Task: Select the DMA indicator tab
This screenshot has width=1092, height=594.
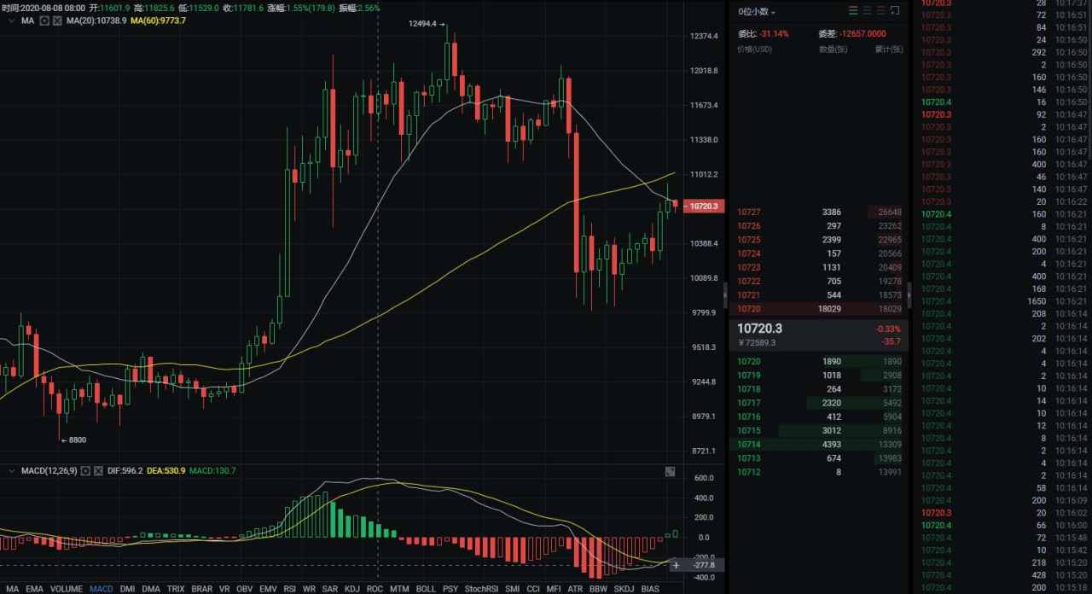Action: [x=151, y=589]
